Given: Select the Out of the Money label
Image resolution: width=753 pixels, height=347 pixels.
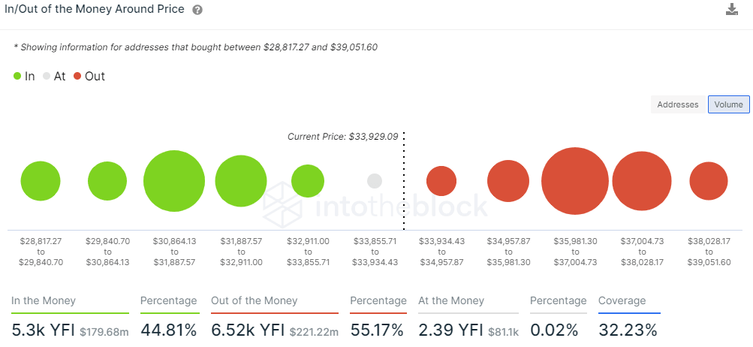Looking at the screenshot, I should coord(255,300).
